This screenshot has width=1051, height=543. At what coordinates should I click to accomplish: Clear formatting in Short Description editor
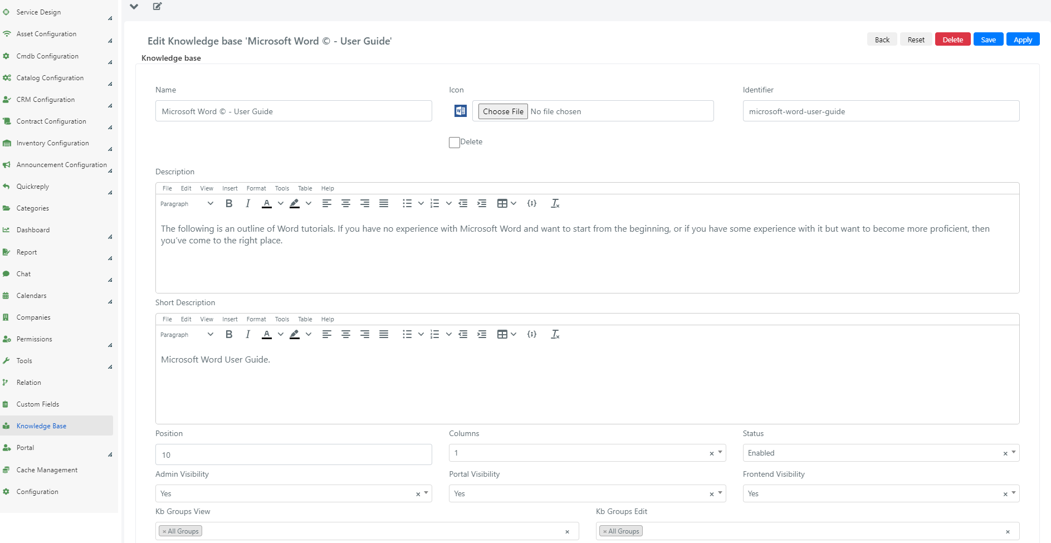[555, 335]
